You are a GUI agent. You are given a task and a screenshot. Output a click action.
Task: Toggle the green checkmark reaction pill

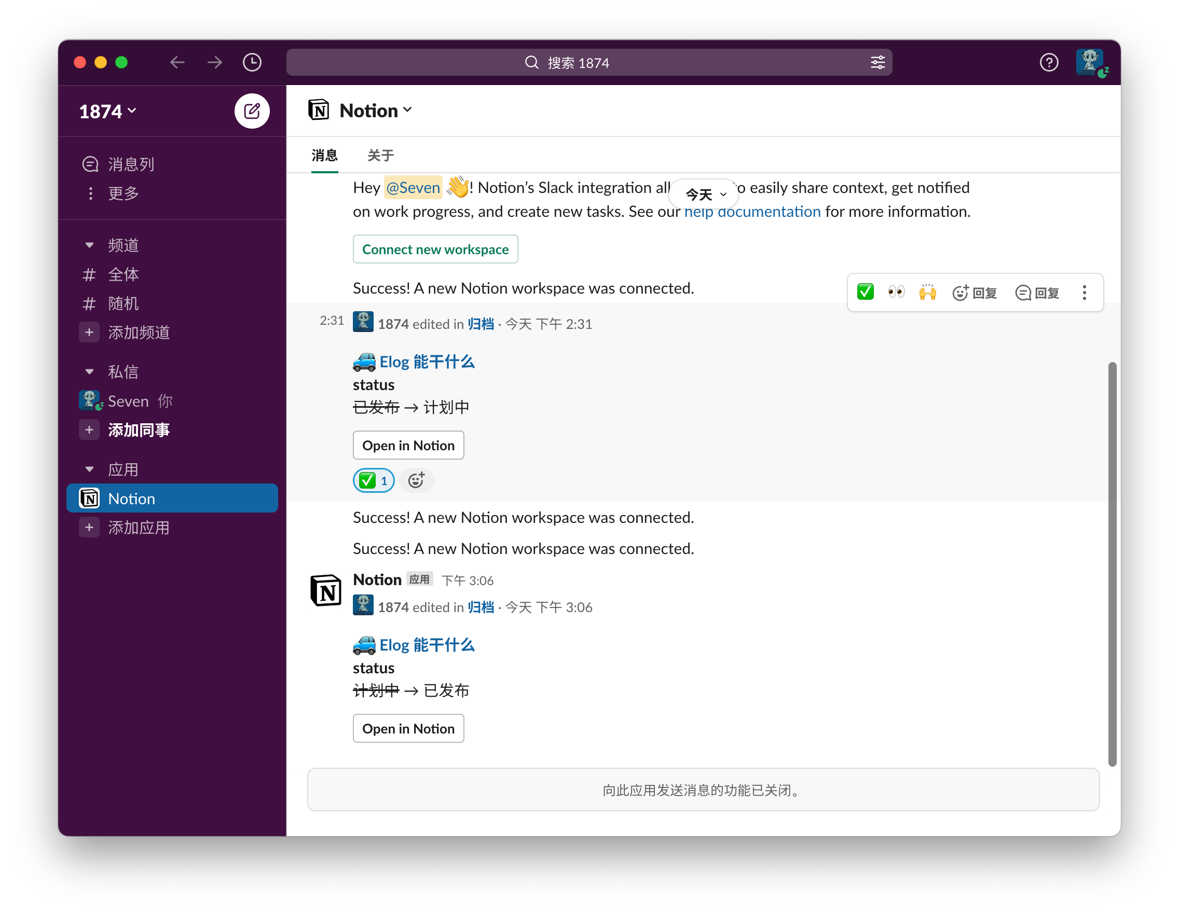pyautogui.click(x=374, y=480)
